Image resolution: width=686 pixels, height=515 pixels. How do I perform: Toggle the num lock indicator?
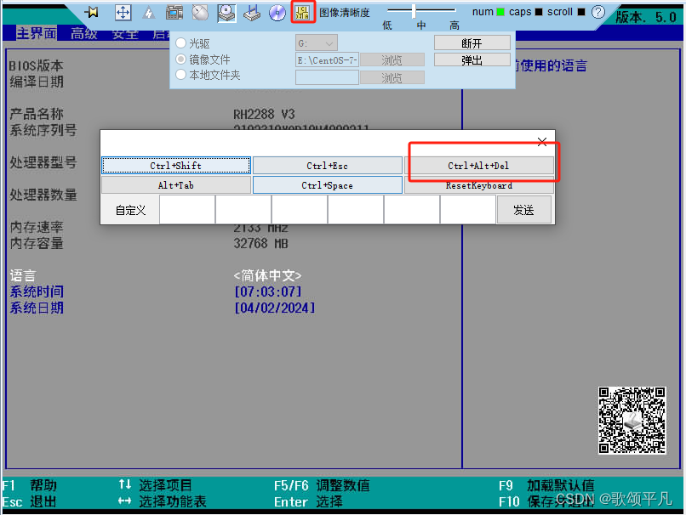coord(500,12)
